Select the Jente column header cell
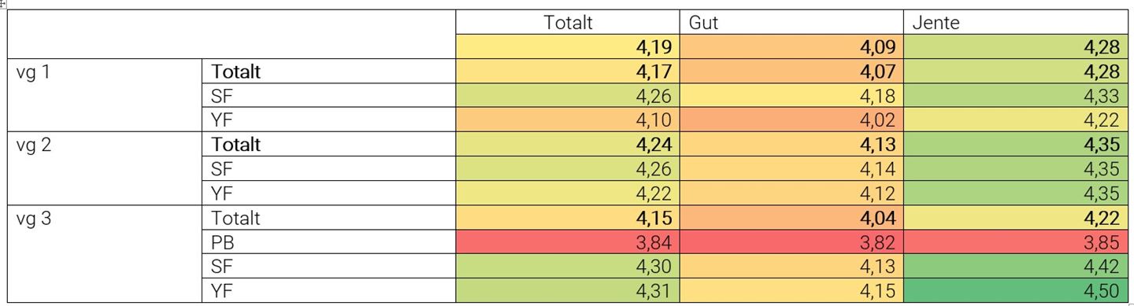The width and height of the screenshot is (1134, 306). tap(1015, 22)
